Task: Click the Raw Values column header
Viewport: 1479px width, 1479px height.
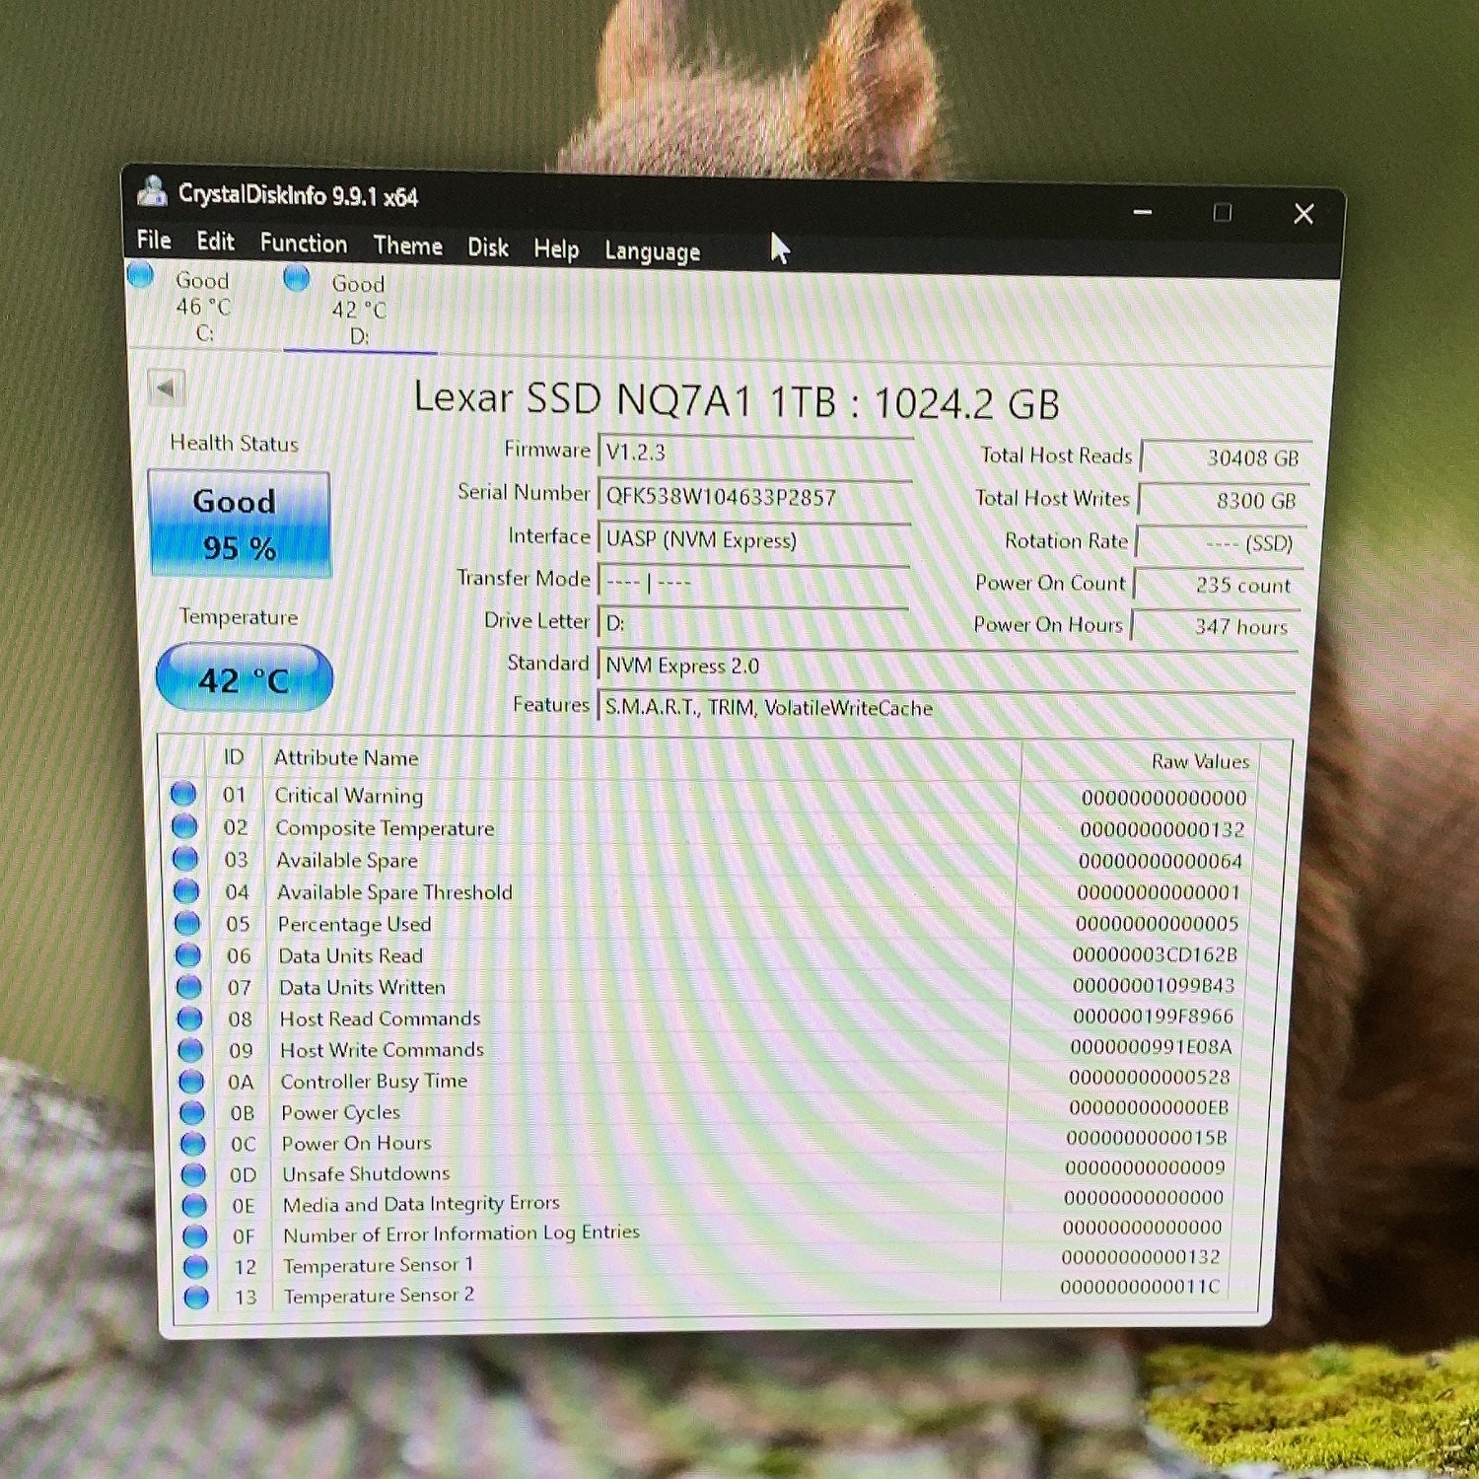Action: point(1200,761)
